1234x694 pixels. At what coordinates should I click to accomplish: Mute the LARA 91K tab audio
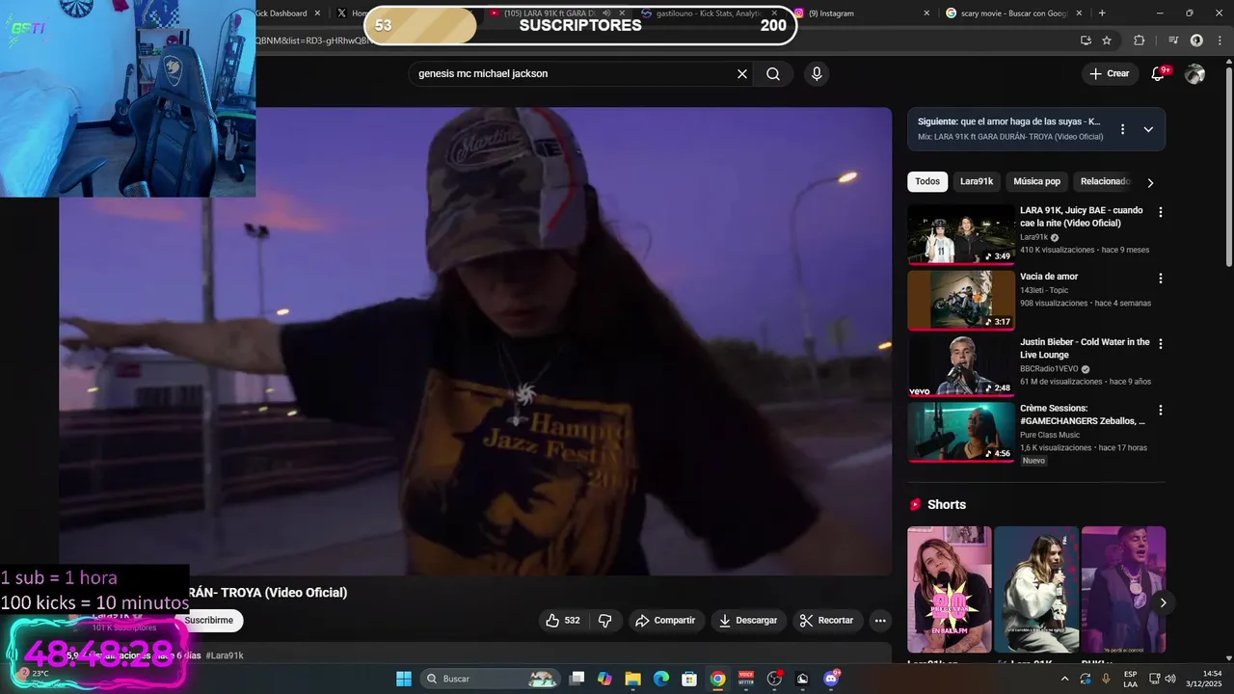click(x=607, y=13)
